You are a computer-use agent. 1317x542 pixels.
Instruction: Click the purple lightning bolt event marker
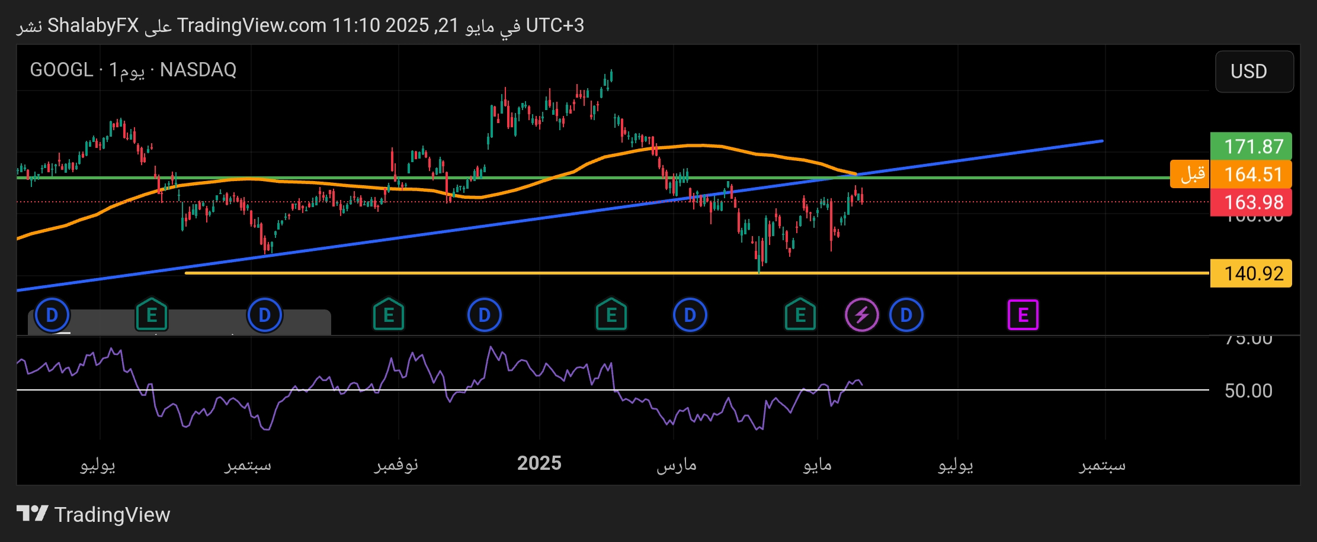click(861, 315)
